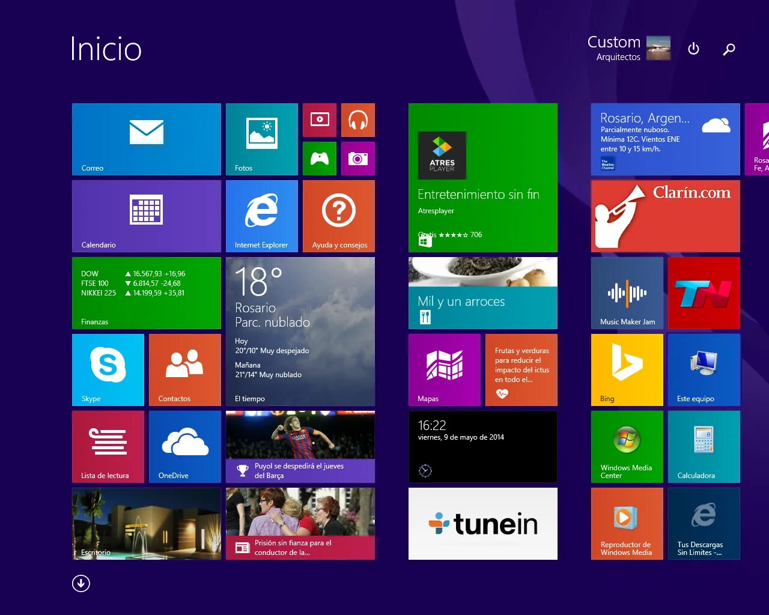Open Rosario, Argentina Weather Channel tile

pos(666,139)
